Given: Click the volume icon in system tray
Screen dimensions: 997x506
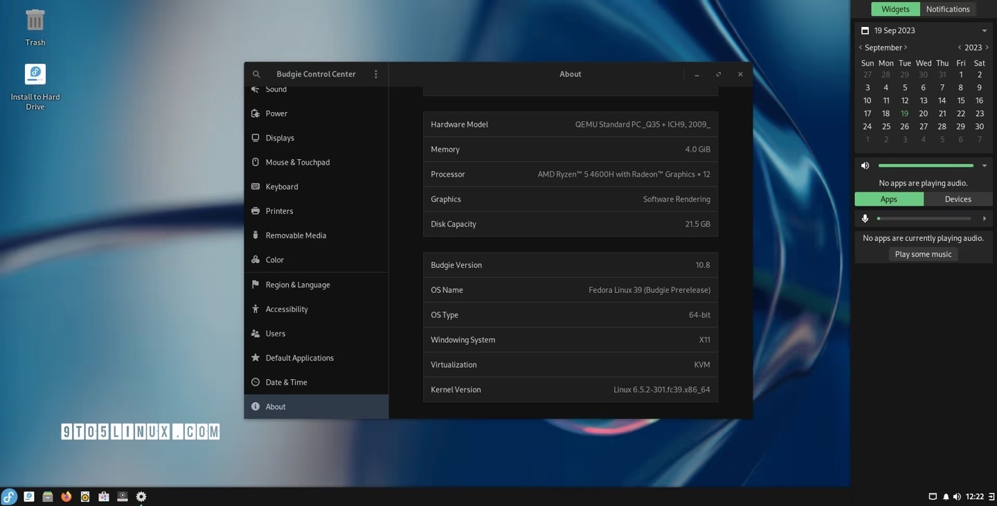Looking at the screenshot, I should point(957,497).
